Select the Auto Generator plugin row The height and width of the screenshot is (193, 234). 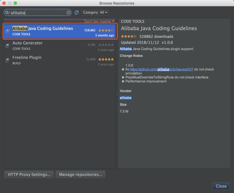tap(60, 46)
